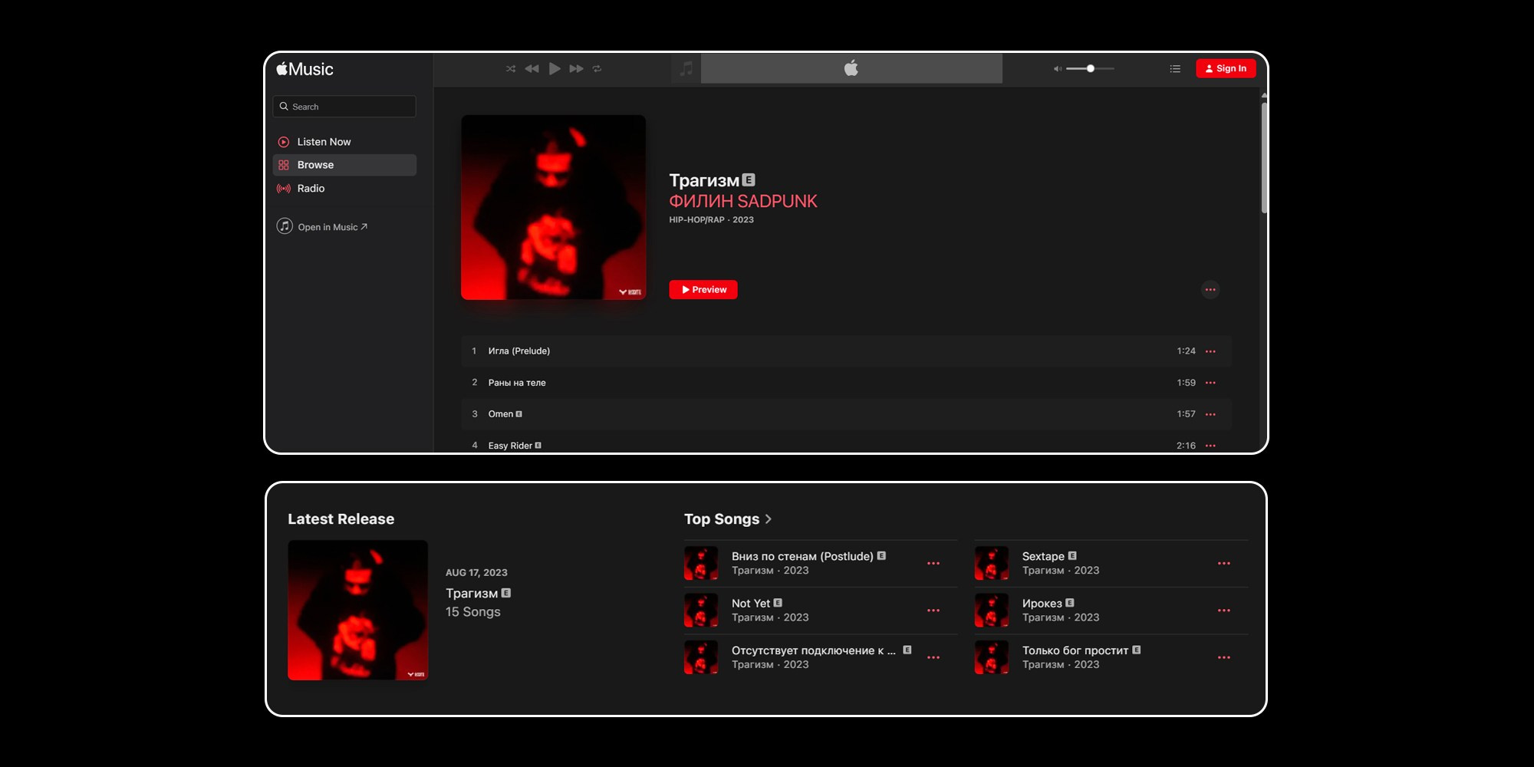Click the volume slider knob
The height and width of the screenshot is (767, 1534).
click(x=1090, y=69)
